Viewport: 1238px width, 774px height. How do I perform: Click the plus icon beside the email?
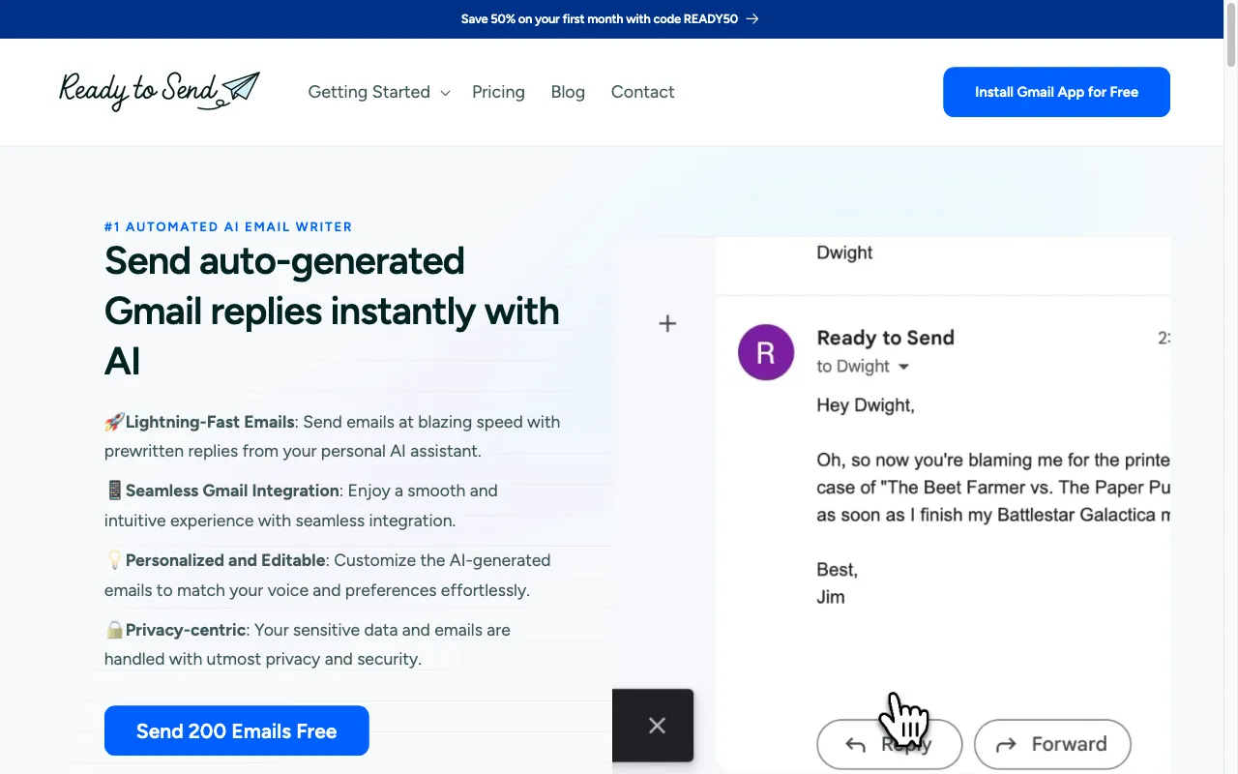[667, 323]
